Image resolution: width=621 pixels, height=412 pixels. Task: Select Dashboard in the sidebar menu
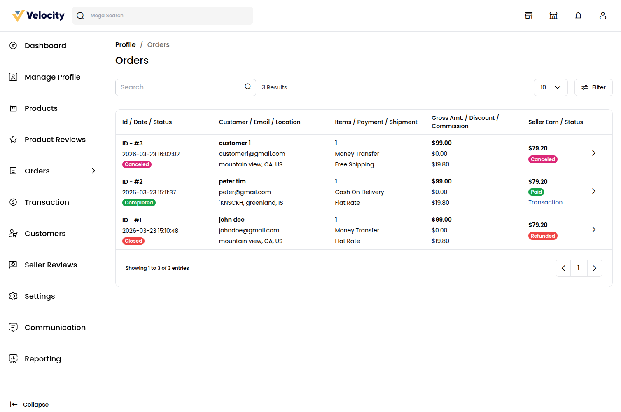click(45, 45)
